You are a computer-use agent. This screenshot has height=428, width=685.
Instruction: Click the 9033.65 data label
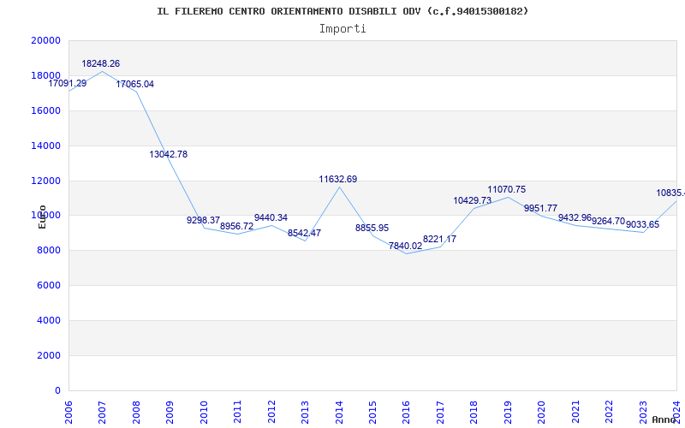(x=643, y=225)
